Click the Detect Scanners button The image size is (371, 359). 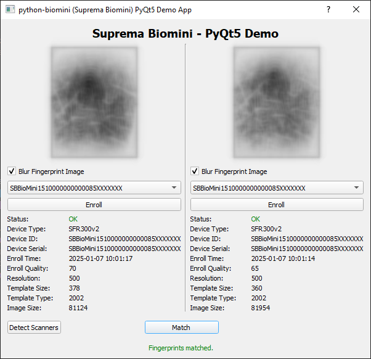(x=34, y=328)
